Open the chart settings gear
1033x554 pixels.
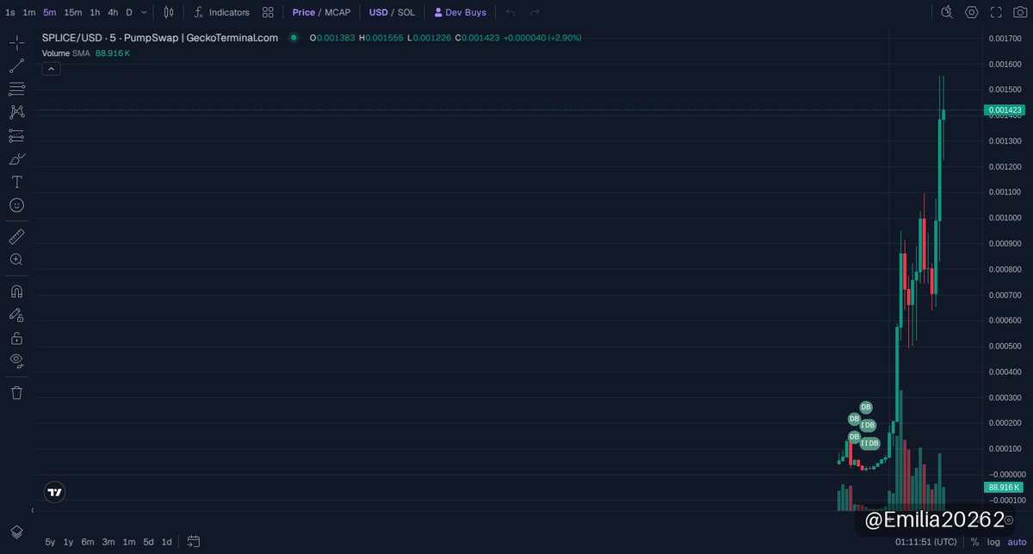coord(972,12)
